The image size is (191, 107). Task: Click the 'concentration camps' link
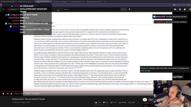[83, 43]
